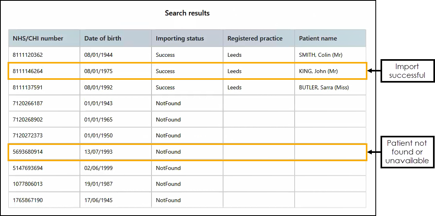Open patient SMITH, Colin (Mr)
Screen dimensions: 435x216
pos(320,55)
